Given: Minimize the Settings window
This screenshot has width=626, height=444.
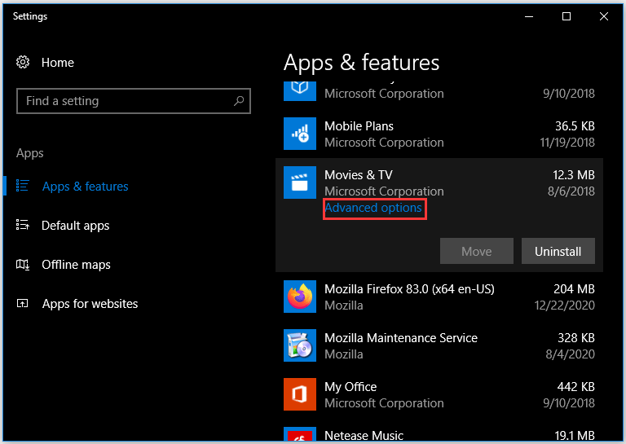Looking at the screenshot, I should point(529,16).
